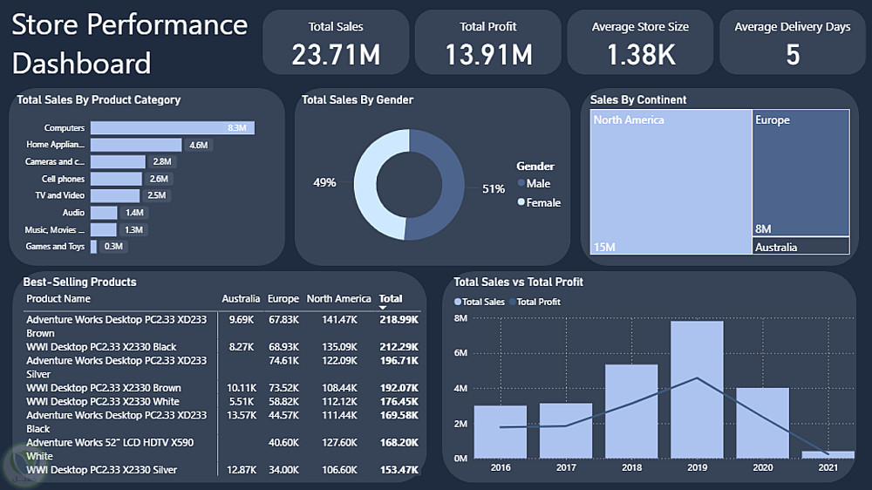The width and height of the screenshot is (872, 490).
Task: Click the Music, Movies 1.3M bar
Action: (104, 229)
